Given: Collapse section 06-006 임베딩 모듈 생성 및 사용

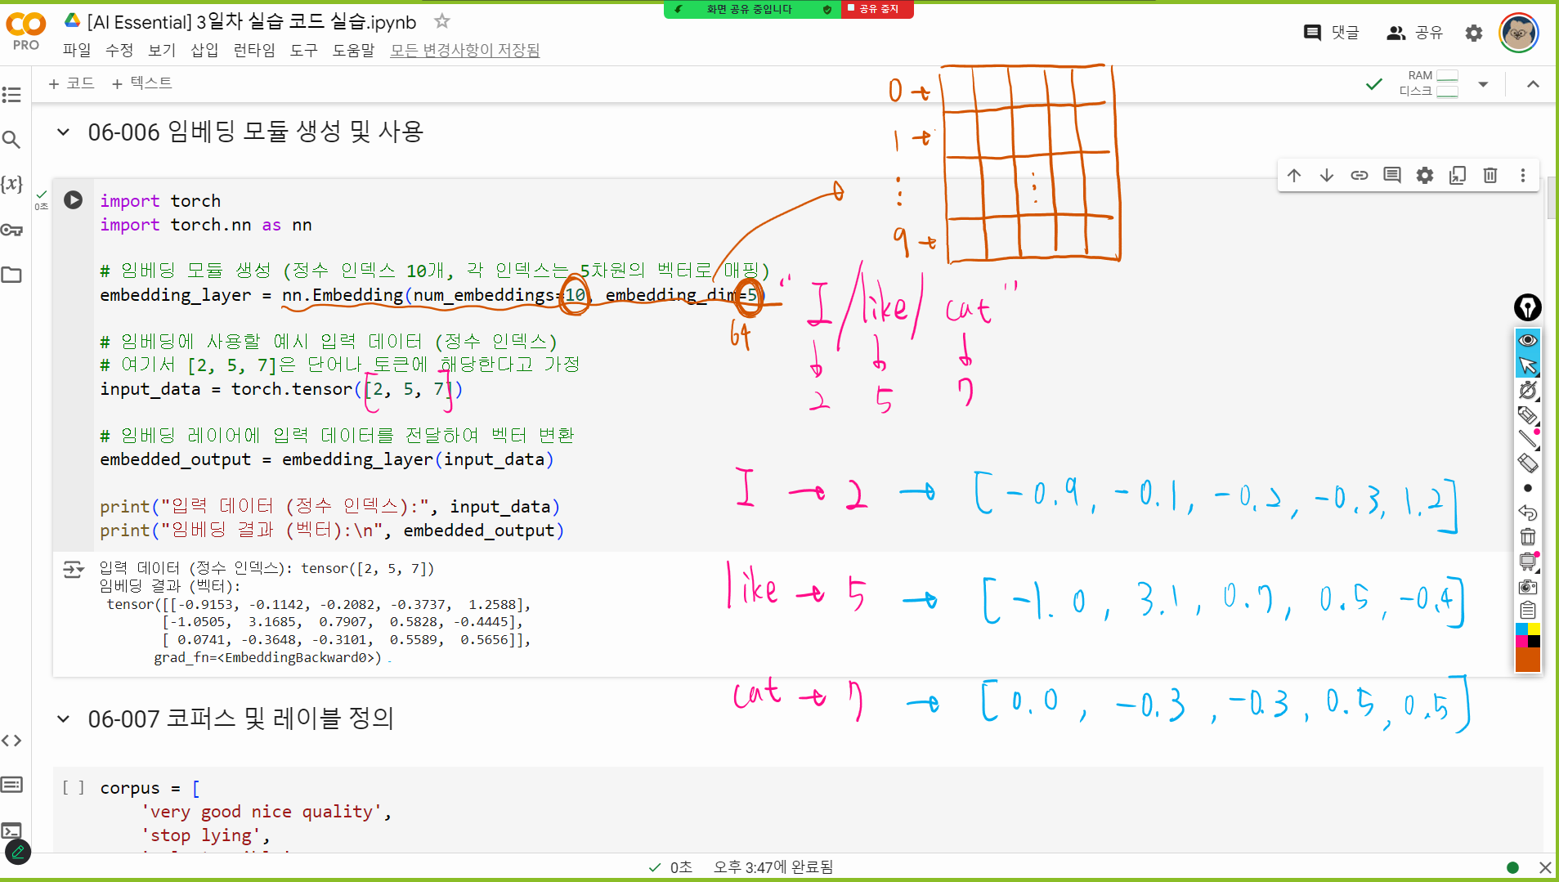Looking at the screenshot, I should 63,132.
